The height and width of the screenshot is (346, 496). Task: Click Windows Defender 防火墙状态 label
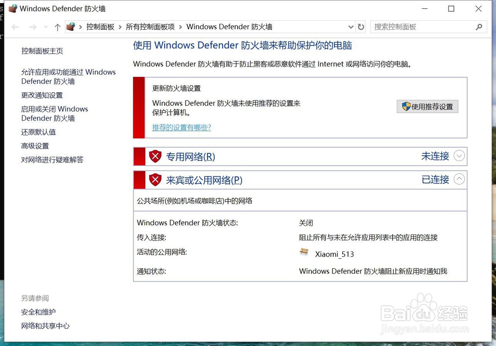tap(187, 223)
